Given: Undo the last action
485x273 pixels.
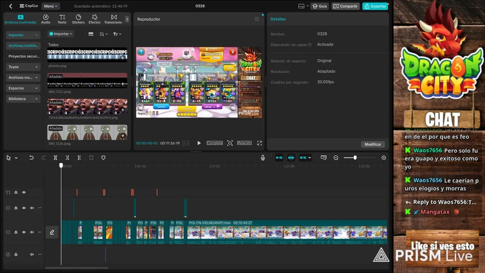Looking at the screenshot, I should (31, 158).
